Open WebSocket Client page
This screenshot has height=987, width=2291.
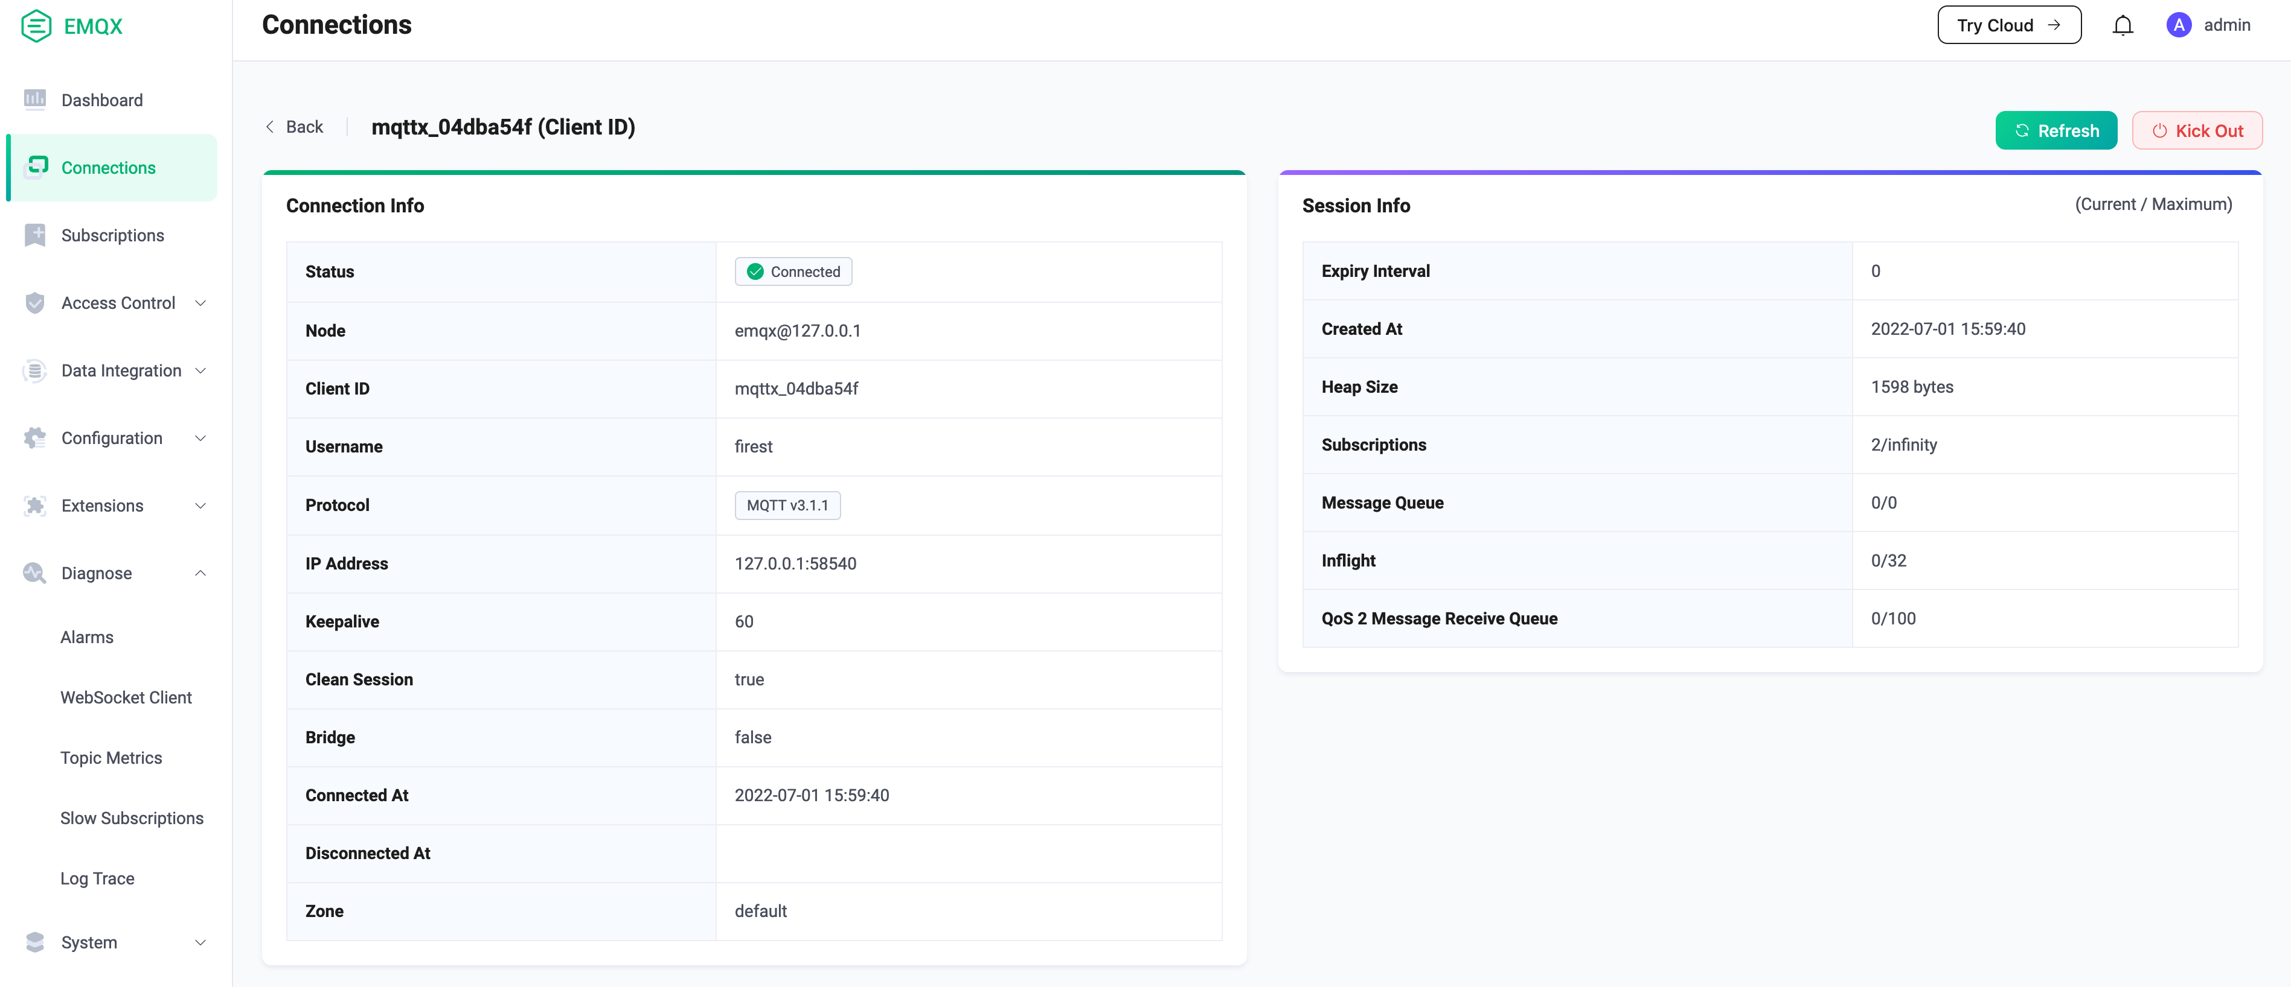(x=126, y=697)
